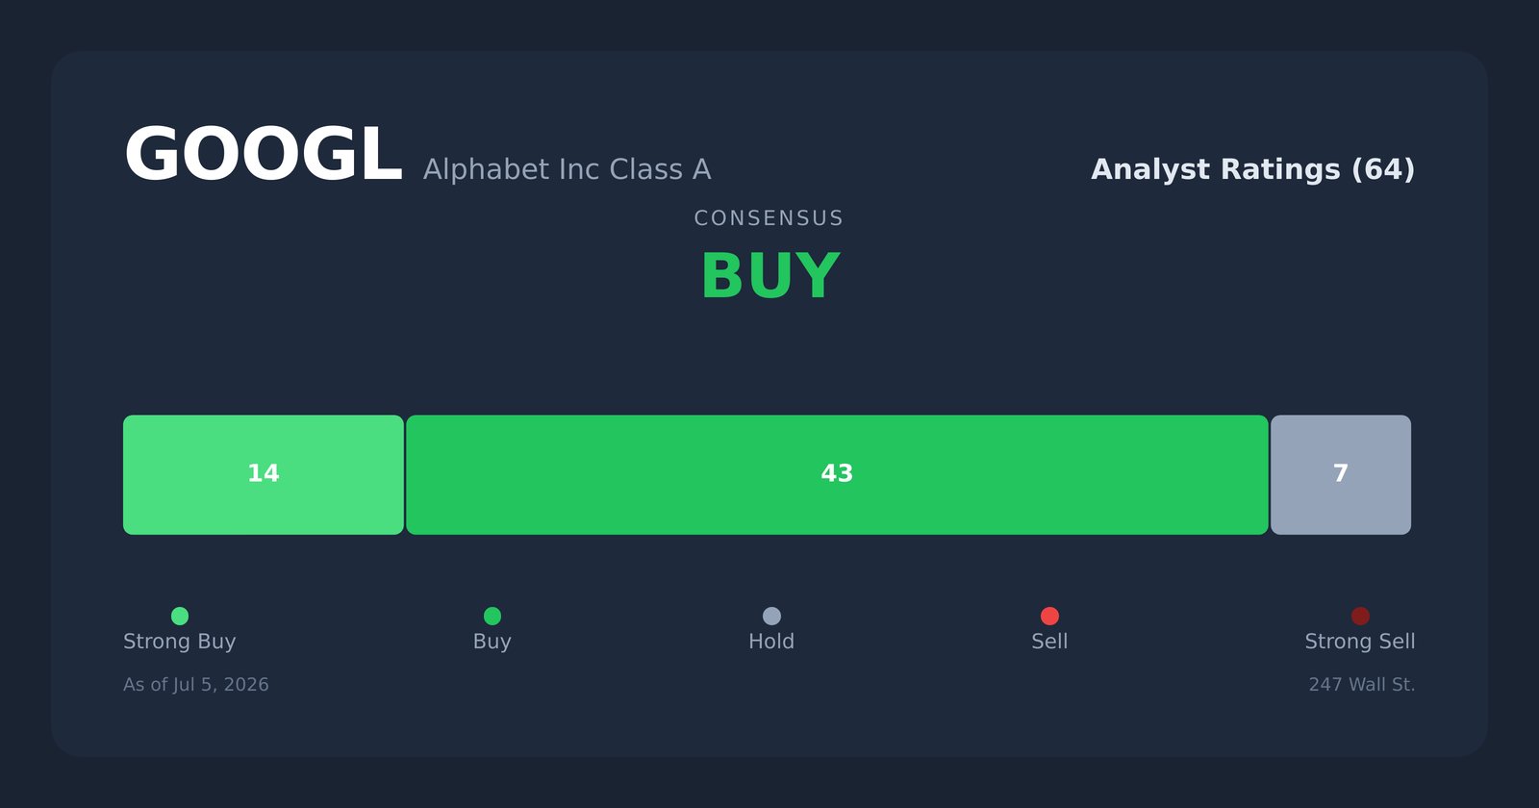Click the GOOGL ticker symbol

263,155
